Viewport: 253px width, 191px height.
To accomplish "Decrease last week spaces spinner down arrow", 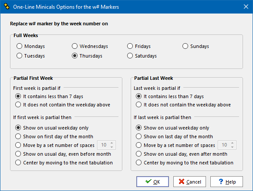I will (233, 147).
